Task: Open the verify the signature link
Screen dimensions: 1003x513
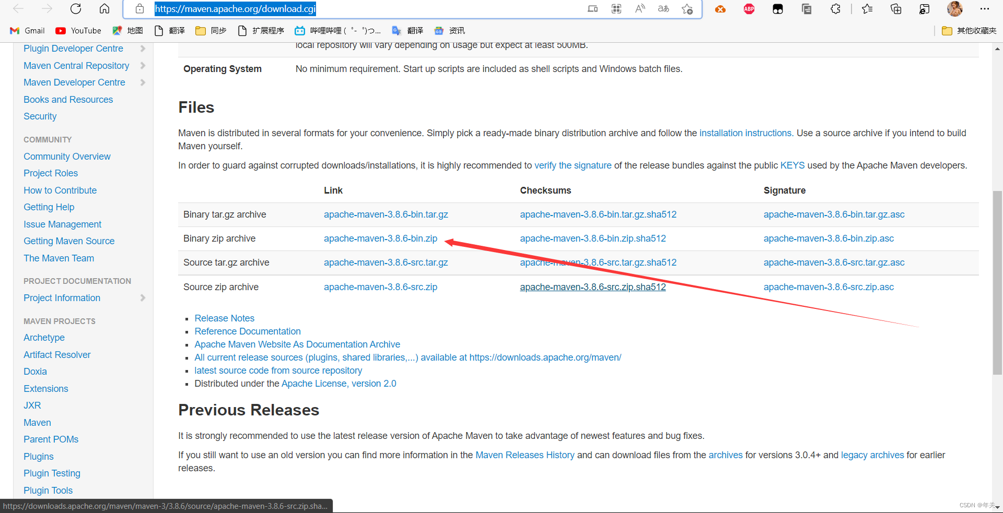Action: (573, 165)
